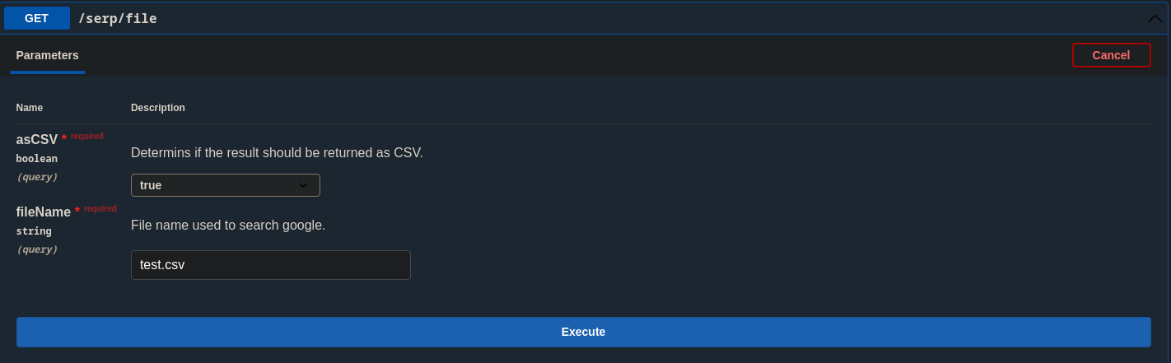Click the GET method badge
The width and height of the screenshot is (1171, 363).
coord(37,18)
